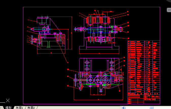Viewport: 171px width, 109px height.
Task: Click the horizontal scrollbar thumb
Action: 151,108
